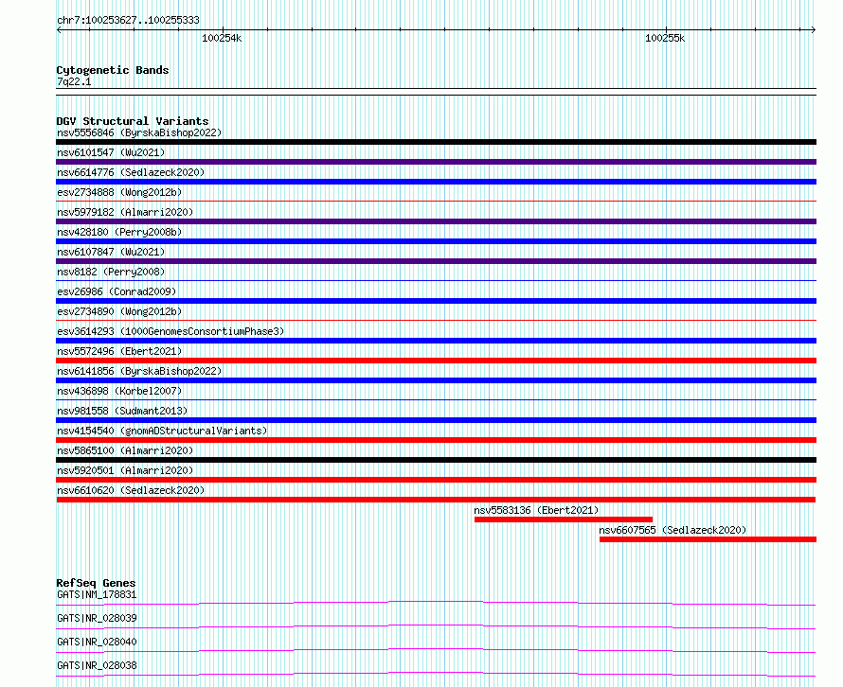The height and width of the screenshot is (687, 843).
Task: Open variant nsv5583136 (Ebert2021)
Action: click(x=536, y=510)
